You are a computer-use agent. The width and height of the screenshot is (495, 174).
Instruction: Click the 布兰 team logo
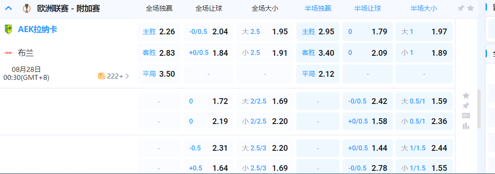tap(8, 53)
